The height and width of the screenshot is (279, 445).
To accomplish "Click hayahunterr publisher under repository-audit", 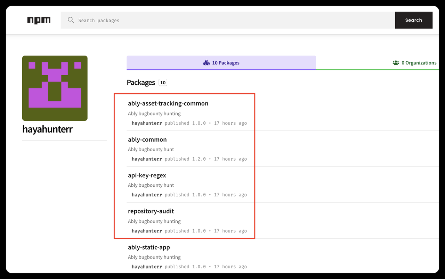I will pos(147,231).
